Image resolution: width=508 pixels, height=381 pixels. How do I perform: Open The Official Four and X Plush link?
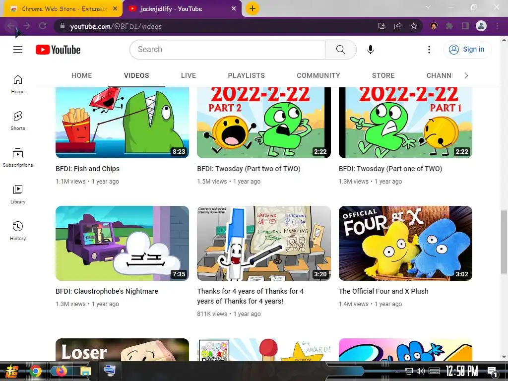[x=383, y=291]
